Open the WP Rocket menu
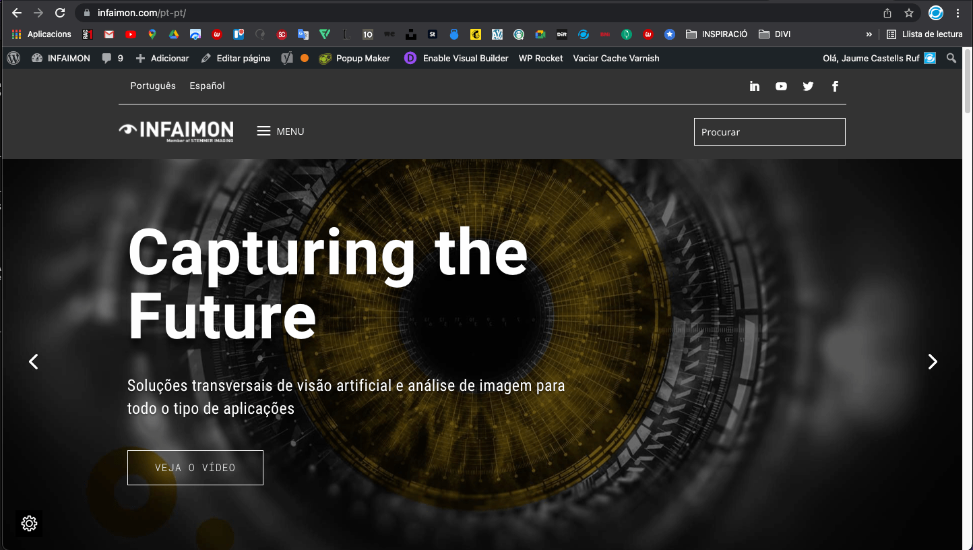The image size is (973, 550). coord(540,58)
